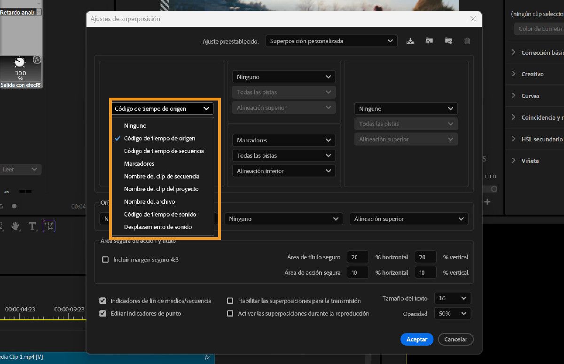The width and height of the screenshot is (564, 364).
Task: Expand HSL secundario section
Action: (x=514, y=139)
